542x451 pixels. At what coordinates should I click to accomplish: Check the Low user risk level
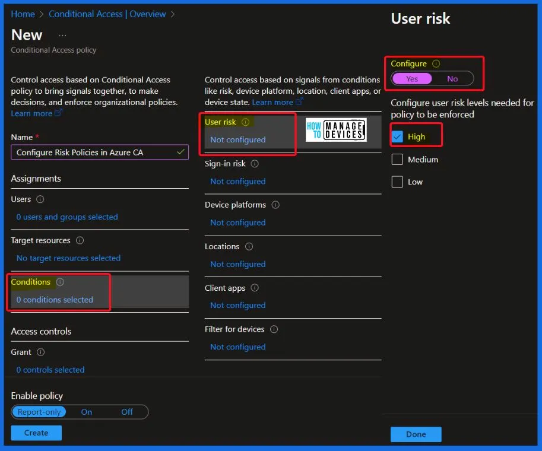pyautogui.click(x=397, y=182)
